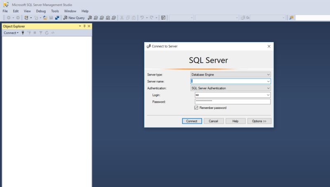The width and height of the screenshot is (330, 187).
Task: Click the New Query toolbar button
Action: (74, 18)
